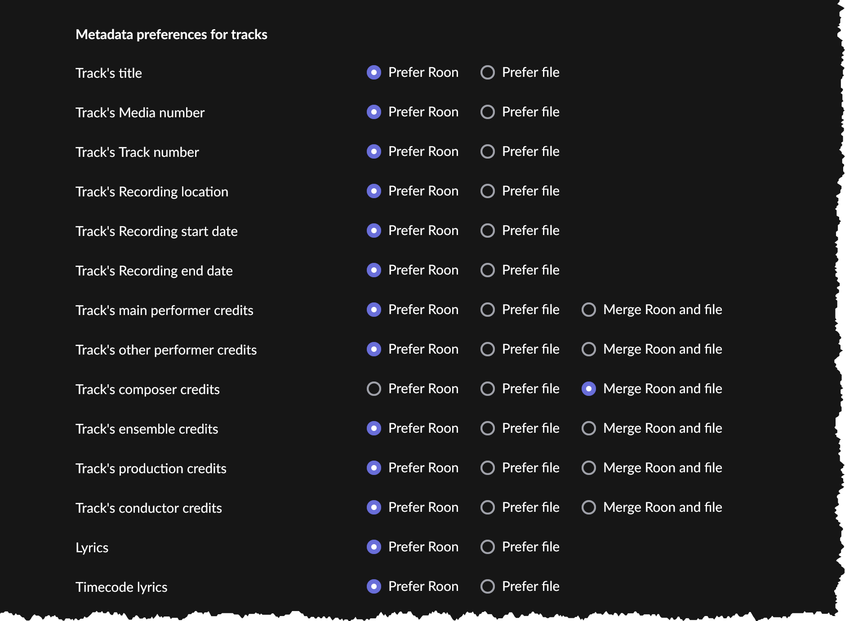This screenshot has height=621, width=845.
Task: Set Track's Track number to Prefer file
Action: click(488, 151)
